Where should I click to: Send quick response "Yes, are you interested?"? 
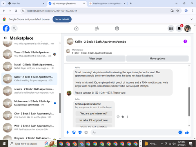tap(94, 113)
